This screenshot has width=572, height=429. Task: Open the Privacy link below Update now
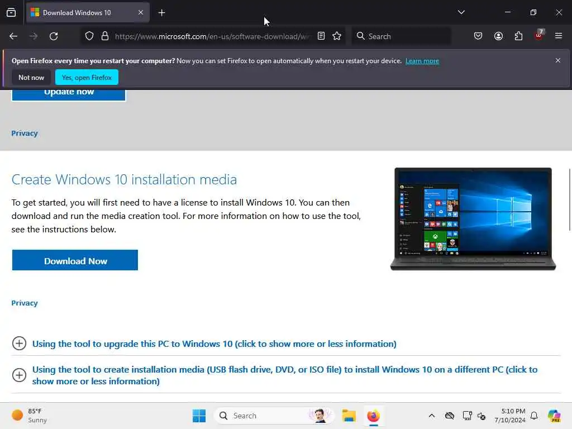tap(25, 133)
